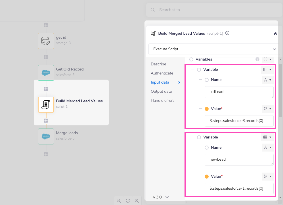Viewport: 283px width, 205px height.
Task: Toggle the orange Value radio for newLead
Action: [207, 177]
